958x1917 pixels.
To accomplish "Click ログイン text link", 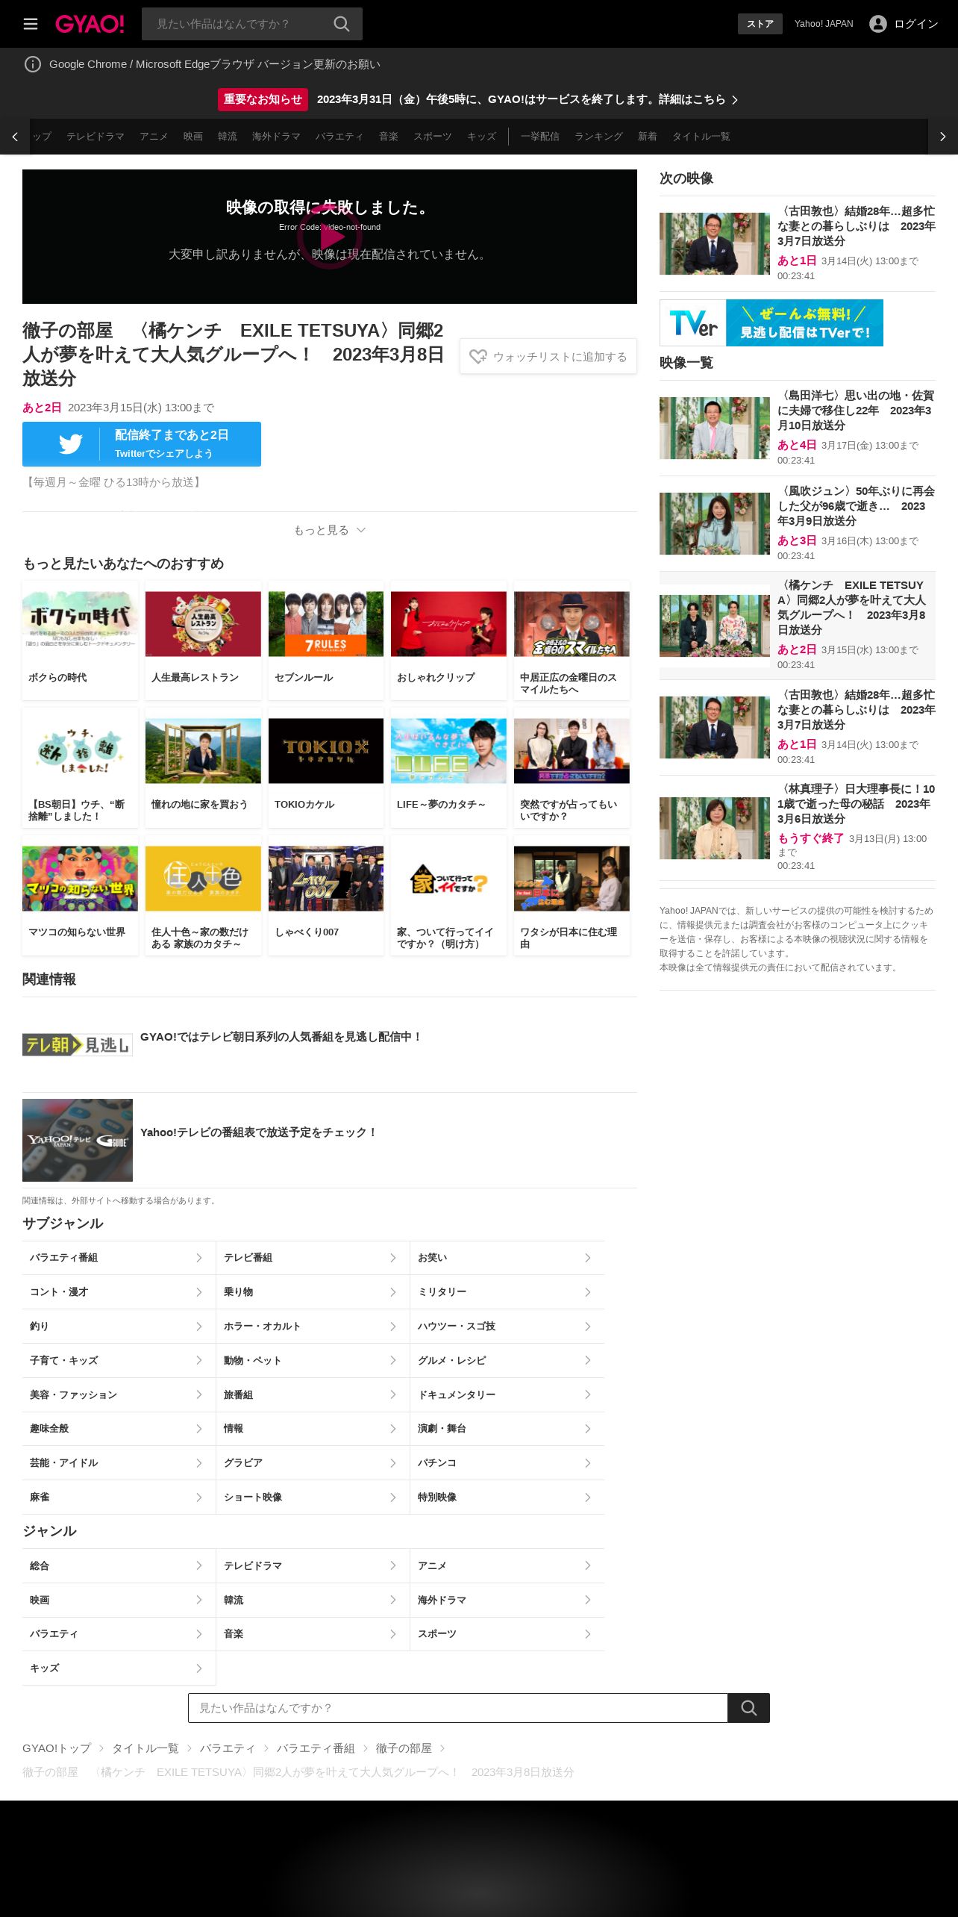I will [916, 24].
